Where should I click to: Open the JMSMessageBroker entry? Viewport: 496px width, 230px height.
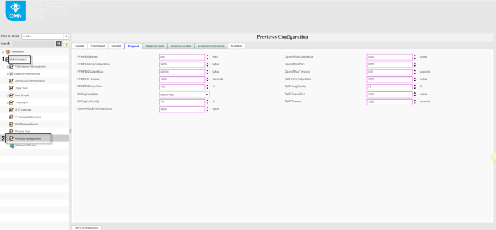26,124
